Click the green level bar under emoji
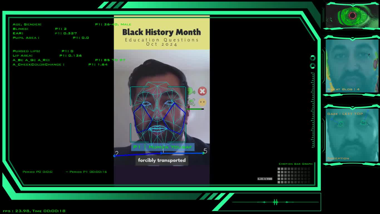 [195, 109]
